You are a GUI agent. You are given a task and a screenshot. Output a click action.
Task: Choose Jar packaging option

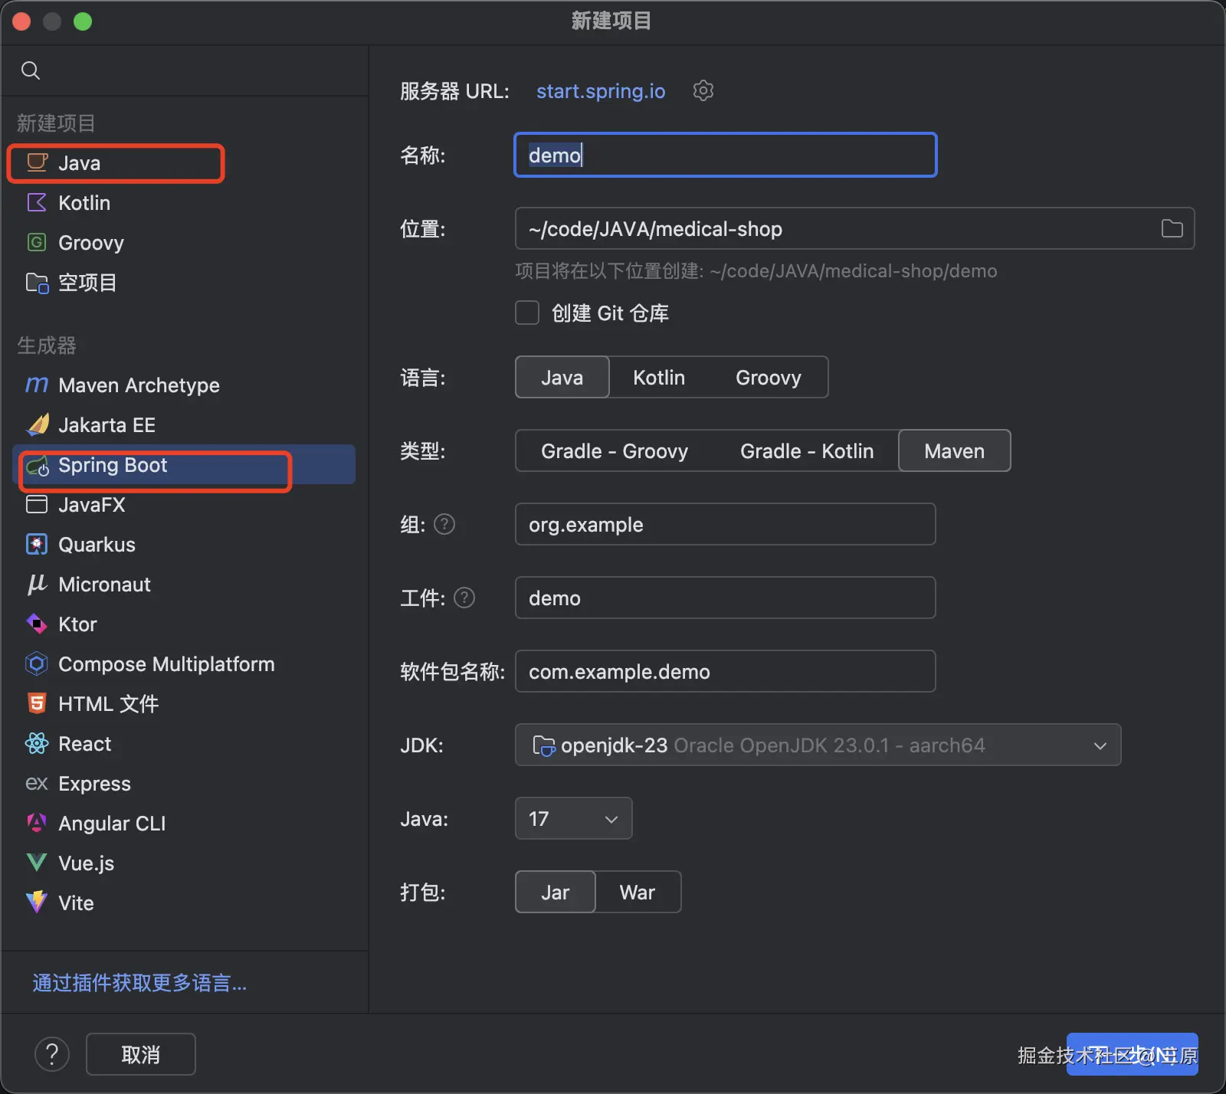pos(556,892)
